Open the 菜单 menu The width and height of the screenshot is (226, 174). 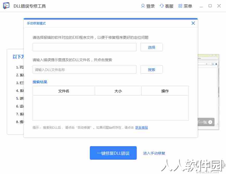188,6
